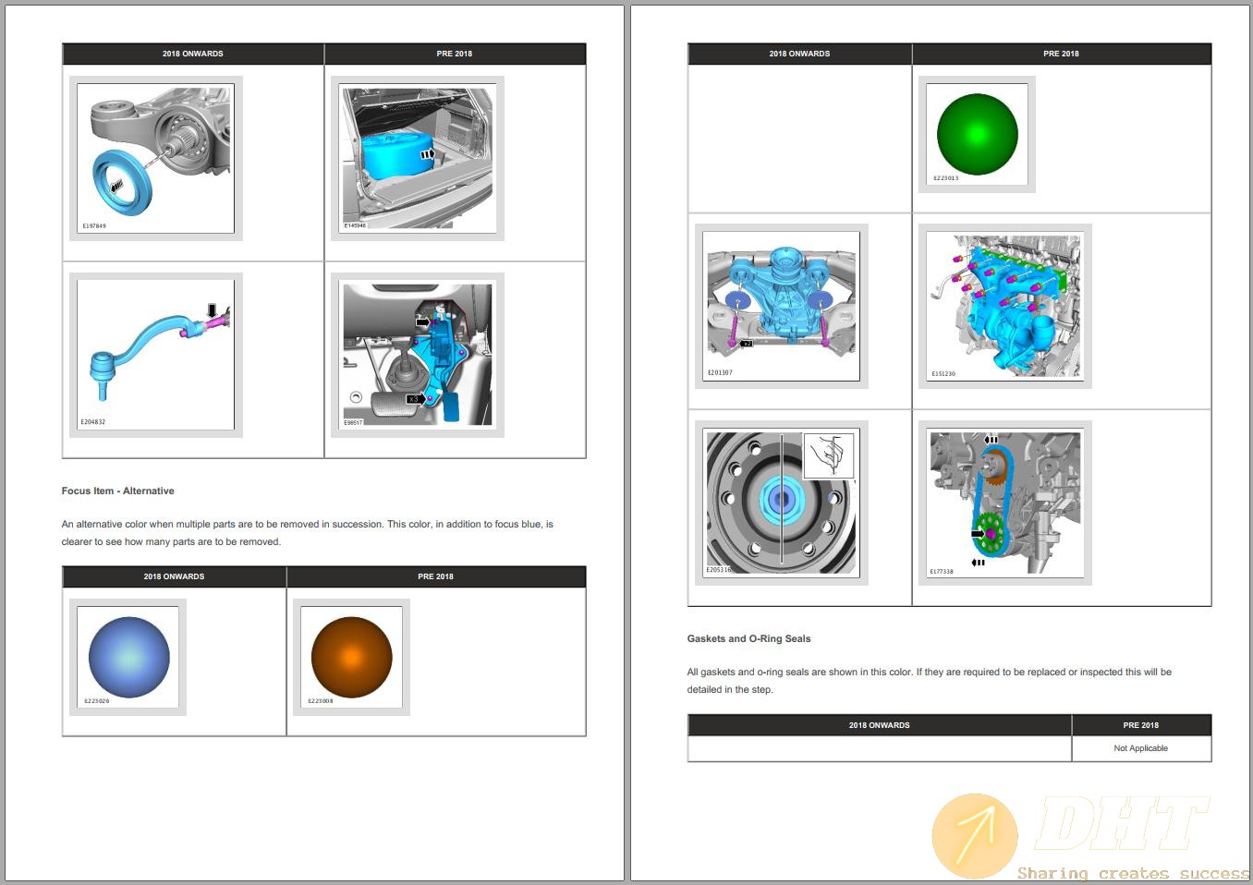Click the timing chain illustration E177338
The image size is (1253, 885).
pyautogui.click(x=1005, y=503)
